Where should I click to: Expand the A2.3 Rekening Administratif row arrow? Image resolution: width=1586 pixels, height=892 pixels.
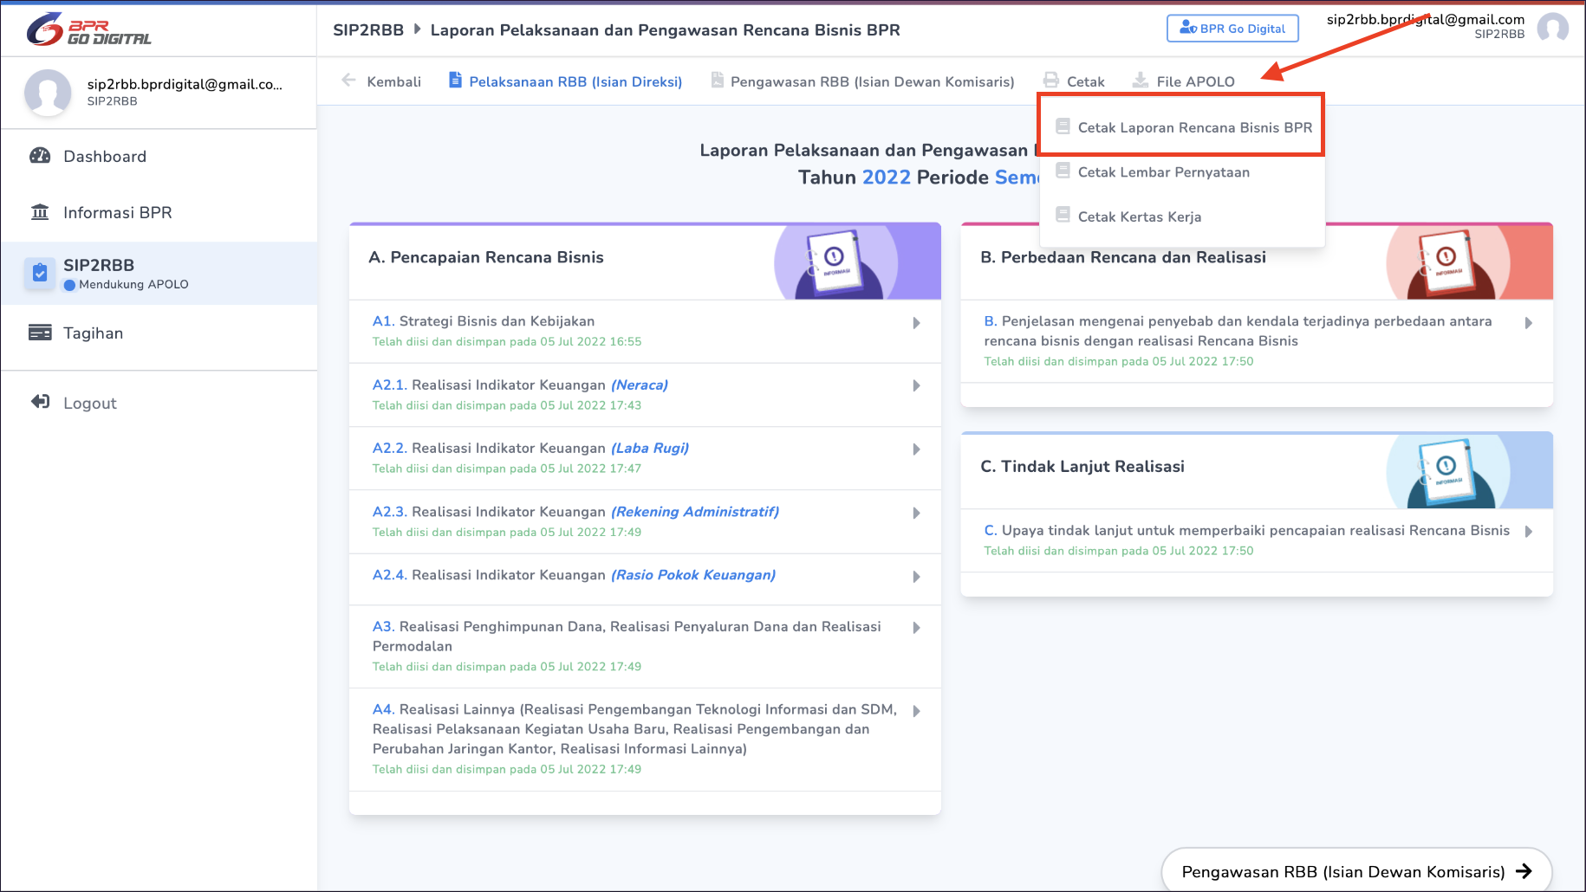tap(916, 514)
